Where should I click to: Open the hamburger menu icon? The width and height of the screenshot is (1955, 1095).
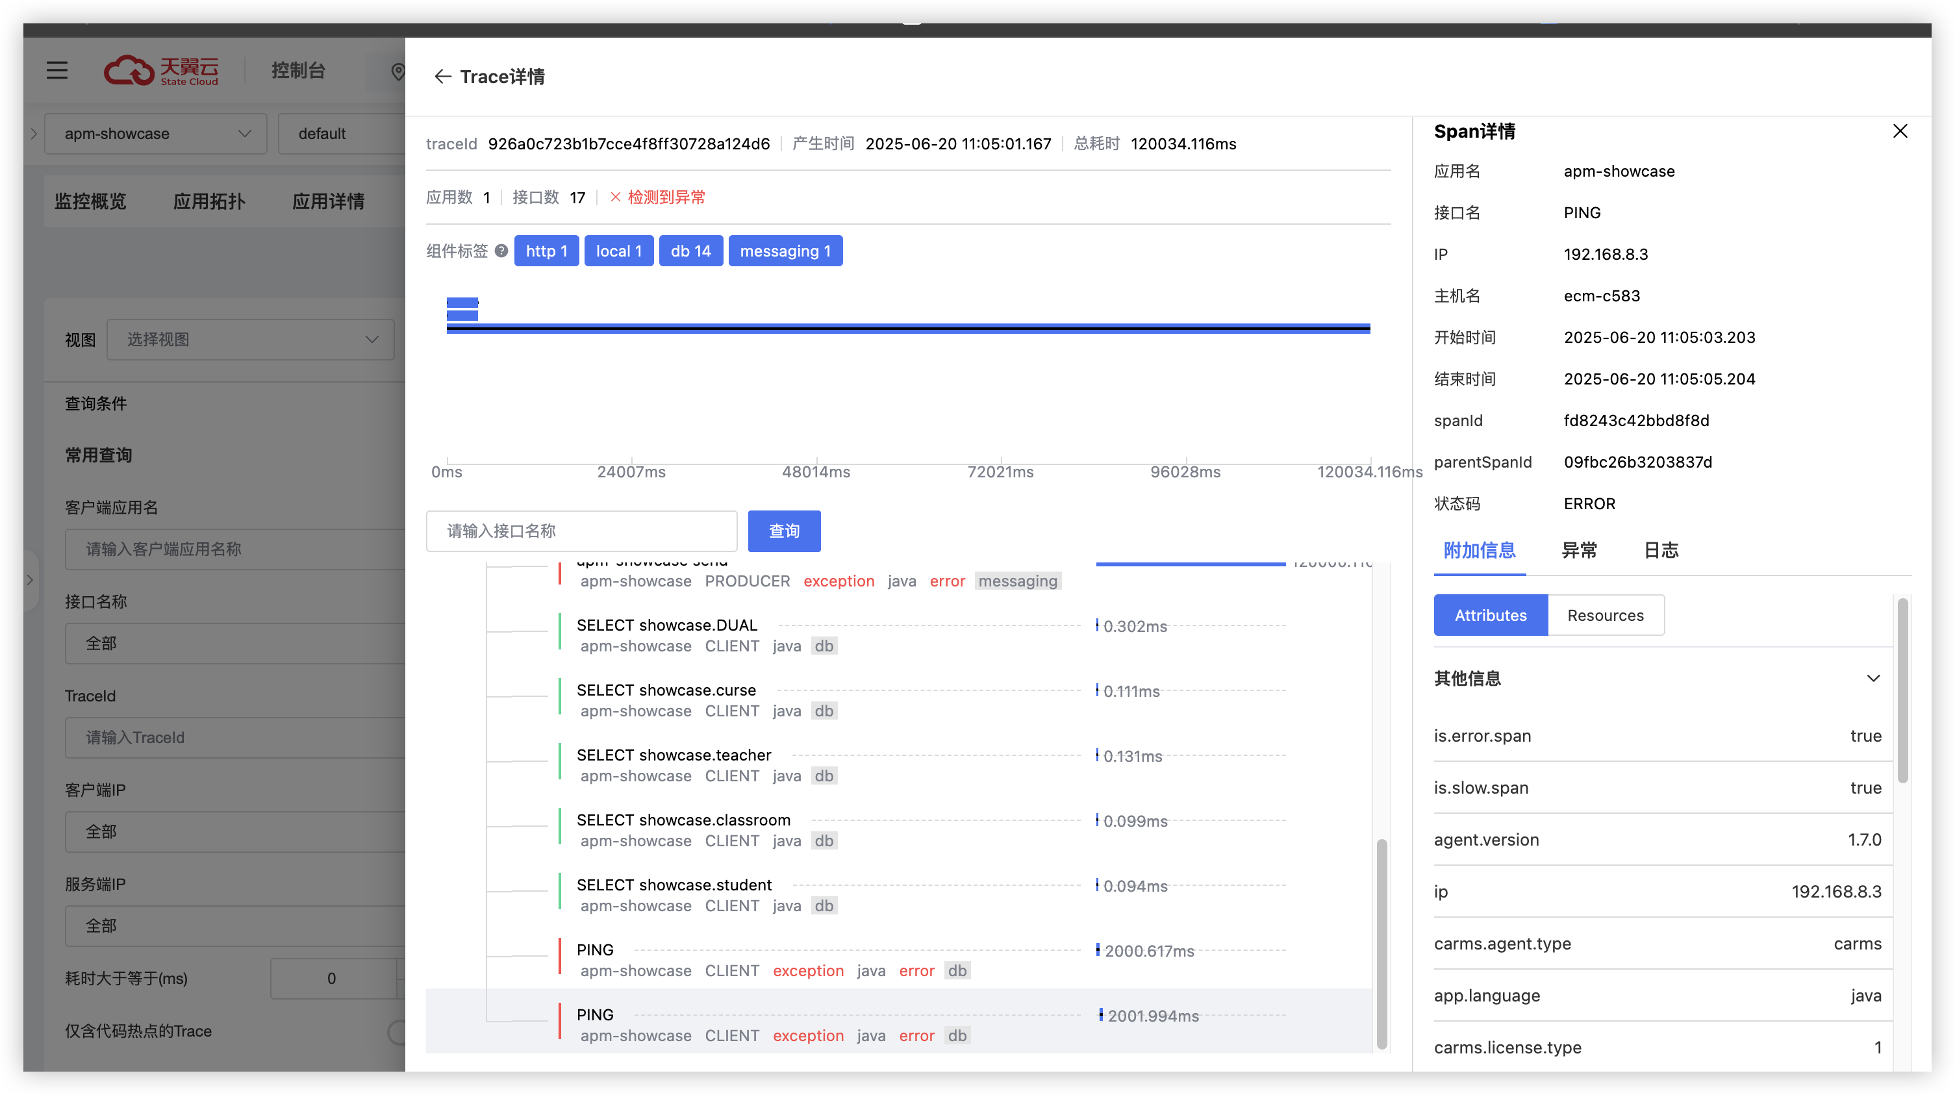tap(57, 71)
